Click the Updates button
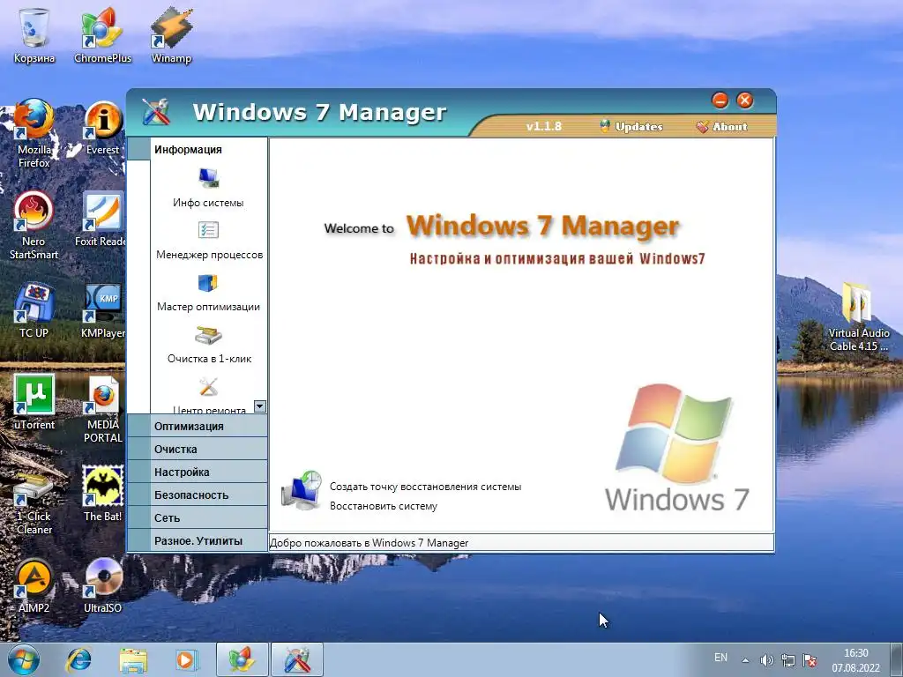Screen dimensions: 903x677 [x=631, y=127]
